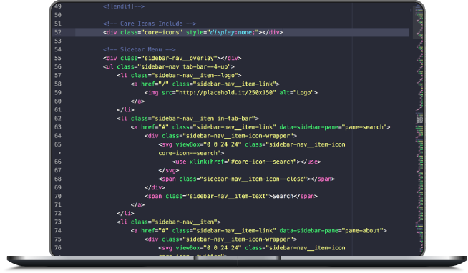The image size is (468, 273).
Task: Click 'pane-about' data attribute value
Action: pyautogui.click(x=362, y=231)
